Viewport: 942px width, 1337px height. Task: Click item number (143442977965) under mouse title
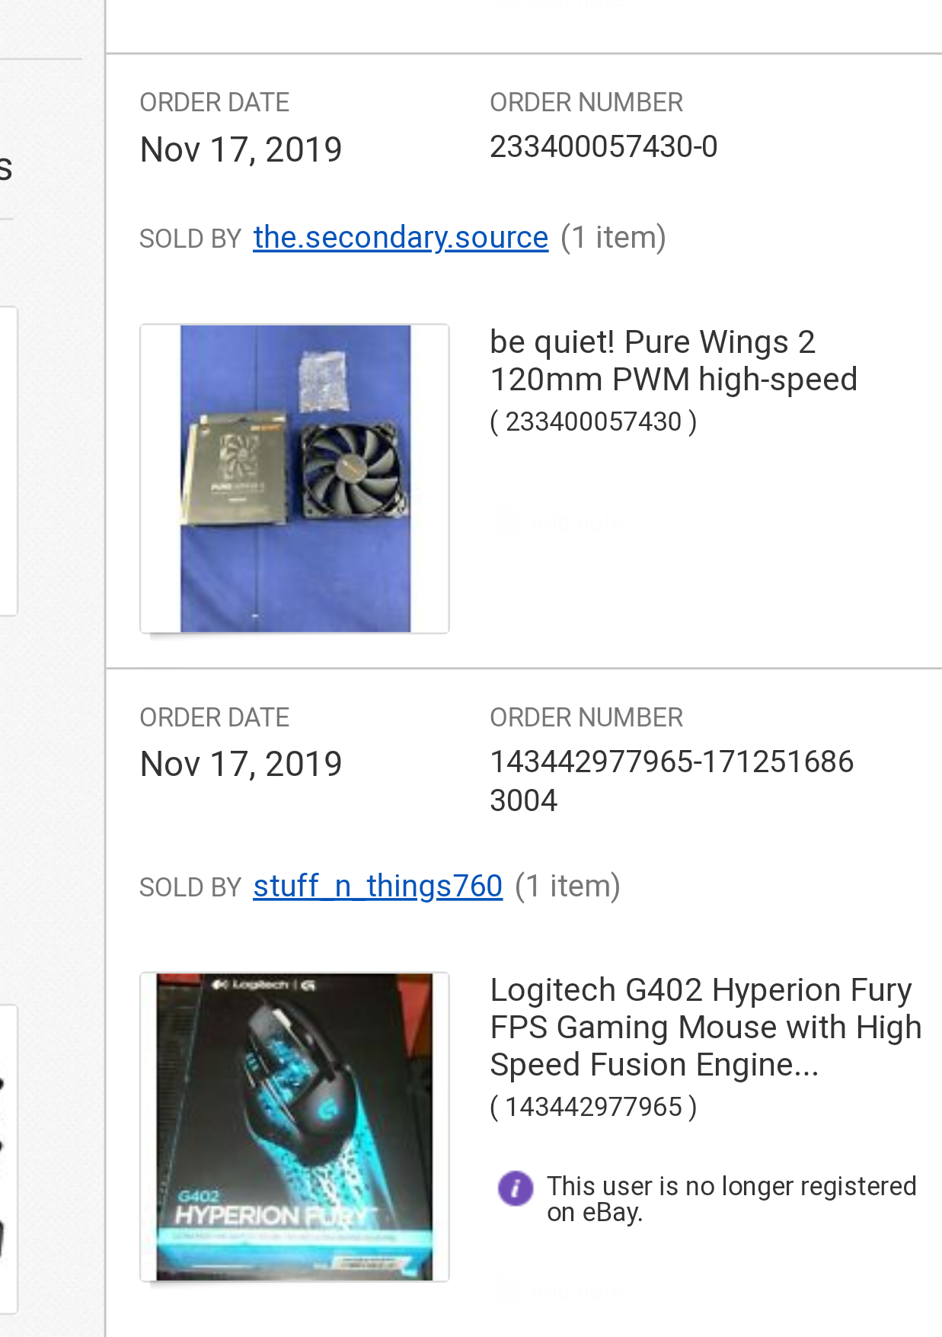tap(593, 1107)
